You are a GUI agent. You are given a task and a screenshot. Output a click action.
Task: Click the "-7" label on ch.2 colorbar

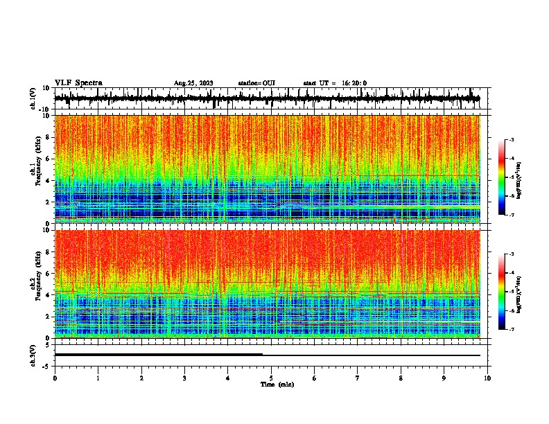click(x=512, y=329)
